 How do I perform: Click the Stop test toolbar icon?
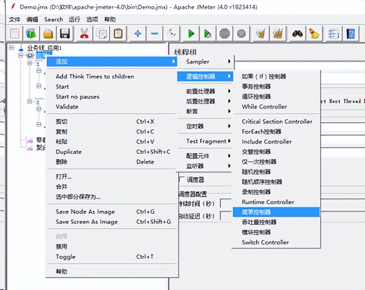click(225, 34)
